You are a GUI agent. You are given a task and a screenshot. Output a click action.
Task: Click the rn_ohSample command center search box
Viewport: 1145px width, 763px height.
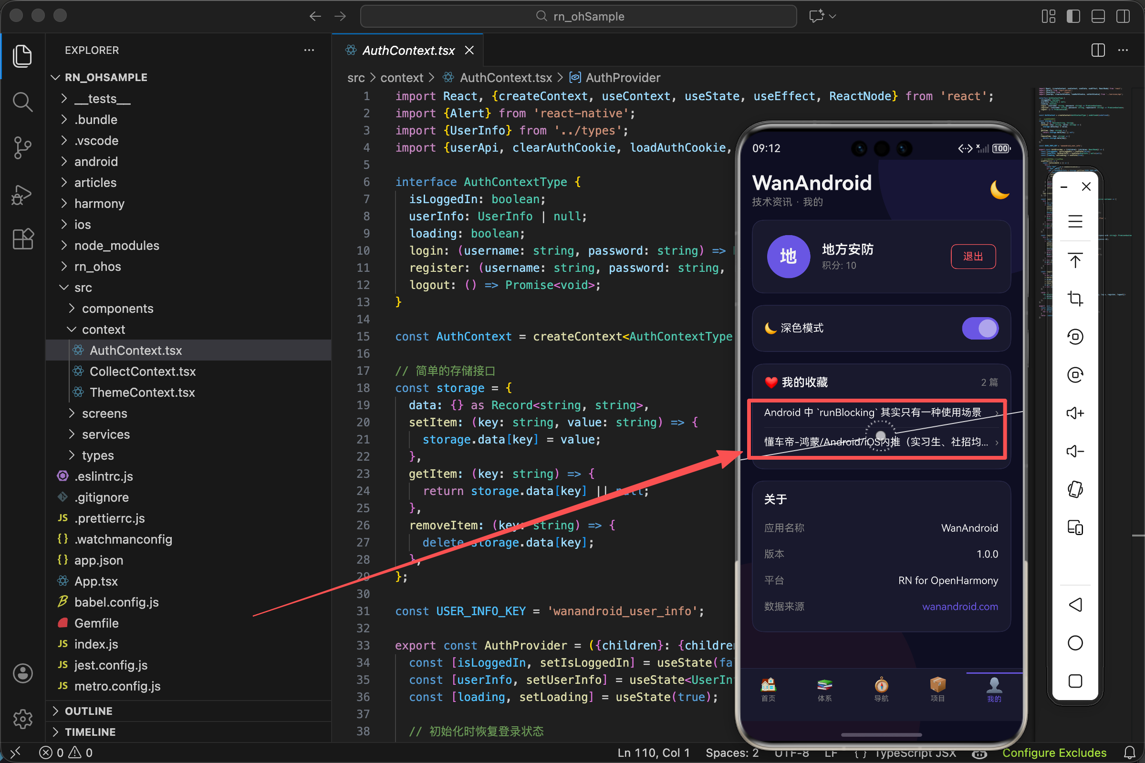coord(578,17)
